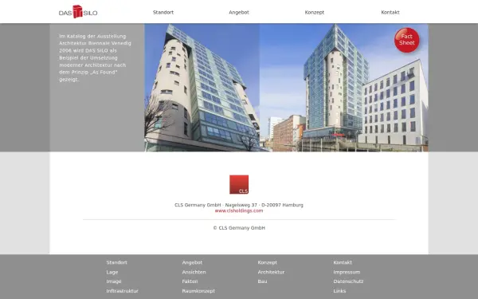Open the Image footer link
This screenshot has height=299, width=478.
tap(114, 281)
